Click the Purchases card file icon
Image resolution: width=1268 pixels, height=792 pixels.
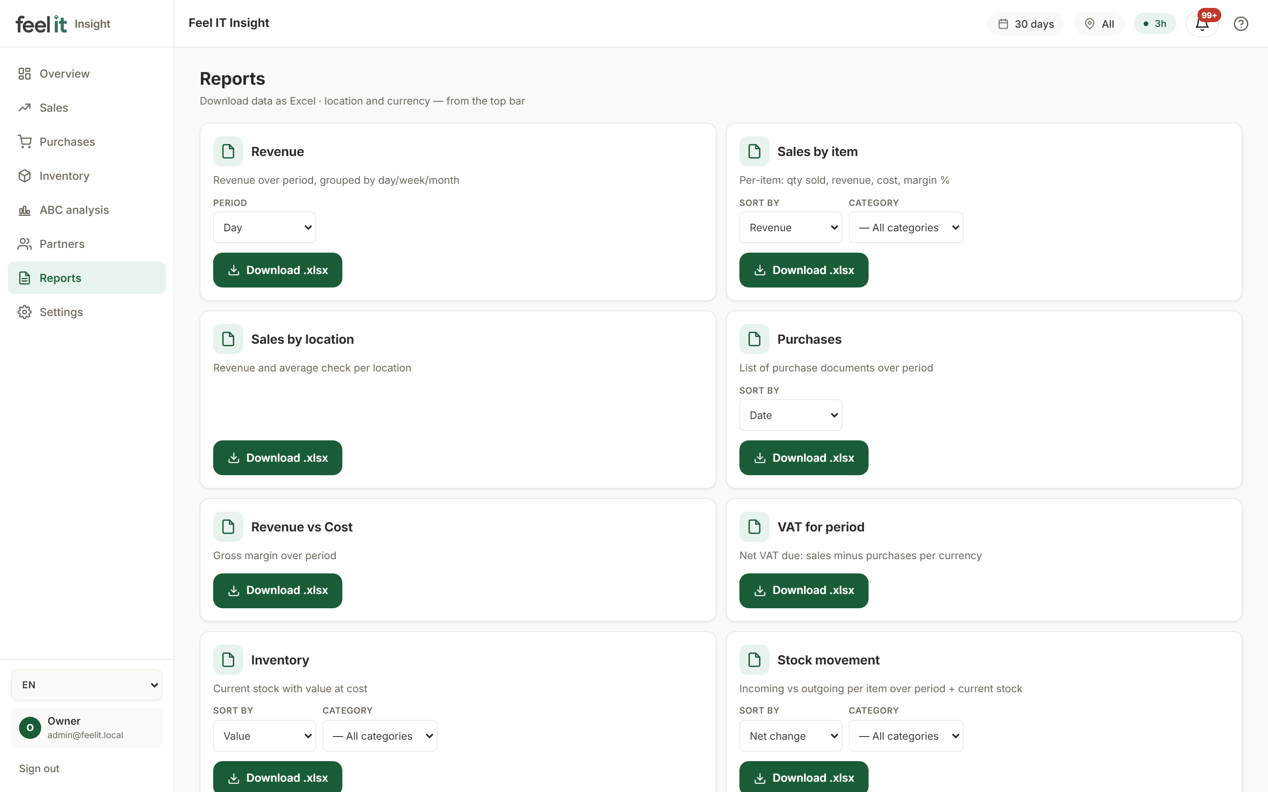tap(754, 339)
